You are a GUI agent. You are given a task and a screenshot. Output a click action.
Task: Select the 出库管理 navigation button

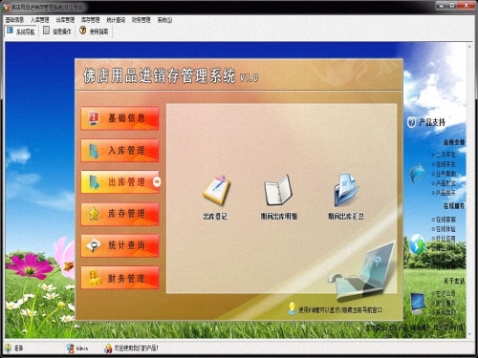[119, 181]
